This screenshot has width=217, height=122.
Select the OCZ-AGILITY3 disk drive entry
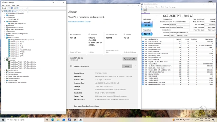(15, 19)
